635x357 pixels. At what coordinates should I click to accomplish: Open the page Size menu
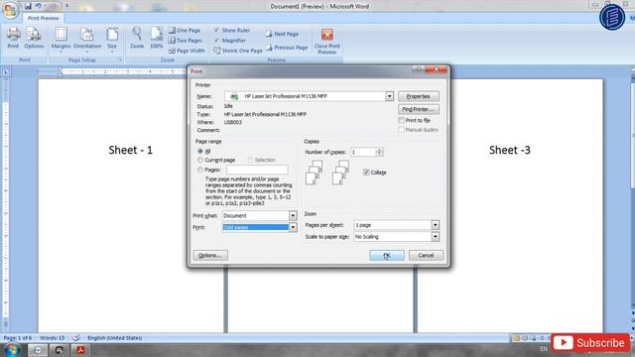tap(112, 40)
